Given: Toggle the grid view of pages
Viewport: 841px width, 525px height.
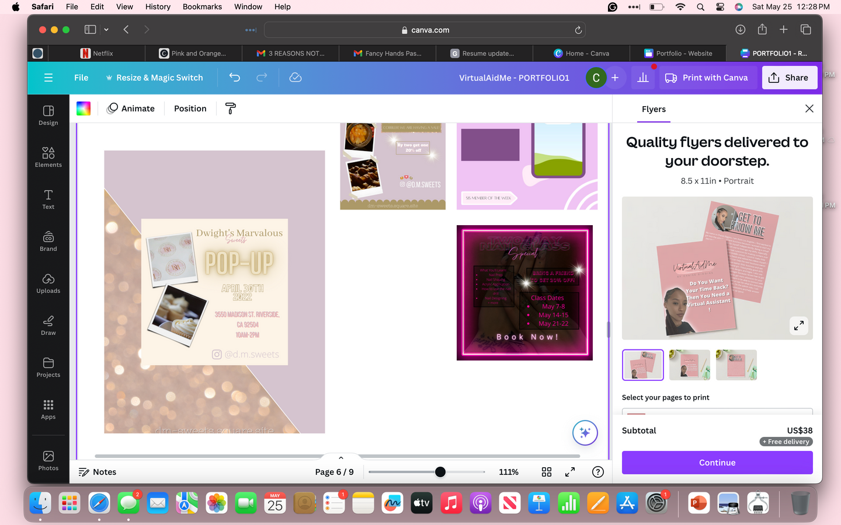Looking at the screenshot, I should coord(547,472).
